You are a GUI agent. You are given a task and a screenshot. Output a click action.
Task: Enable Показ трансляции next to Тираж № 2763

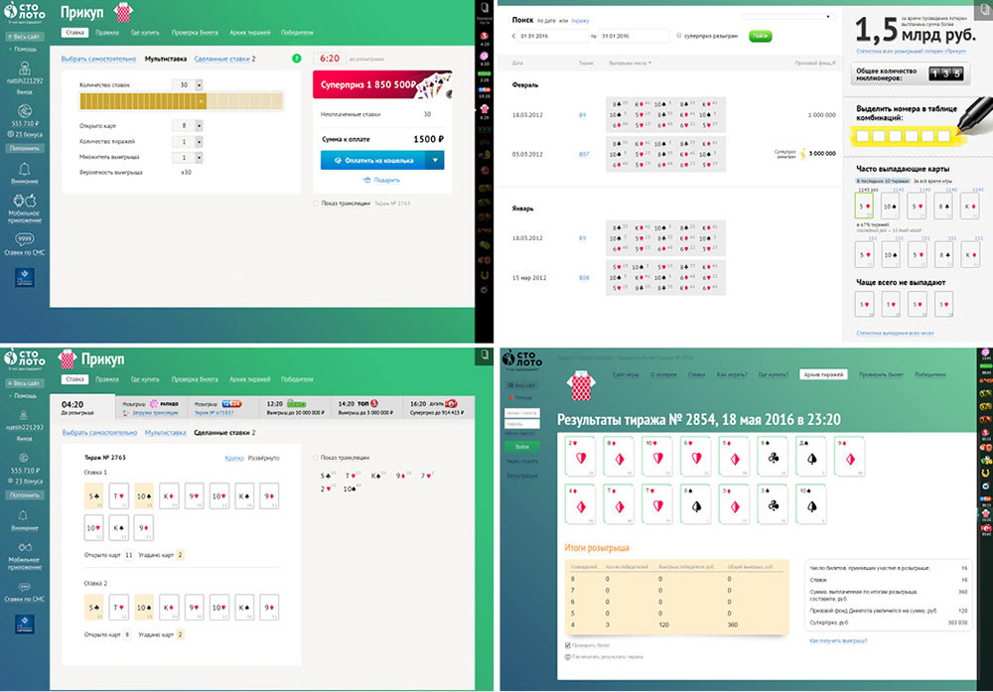[316, 203]
